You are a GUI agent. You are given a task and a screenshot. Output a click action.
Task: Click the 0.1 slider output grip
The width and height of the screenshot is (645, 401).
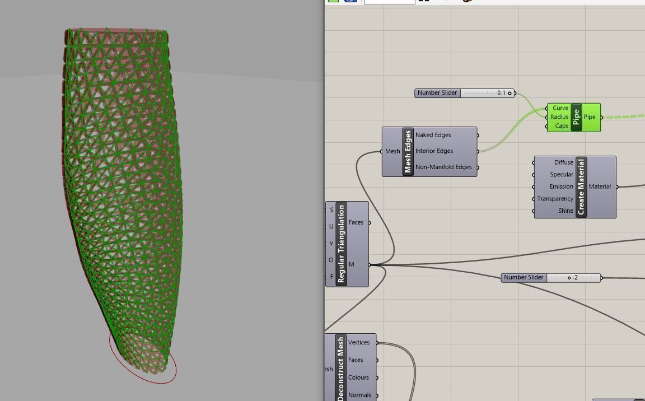click(x=515, y=94)
